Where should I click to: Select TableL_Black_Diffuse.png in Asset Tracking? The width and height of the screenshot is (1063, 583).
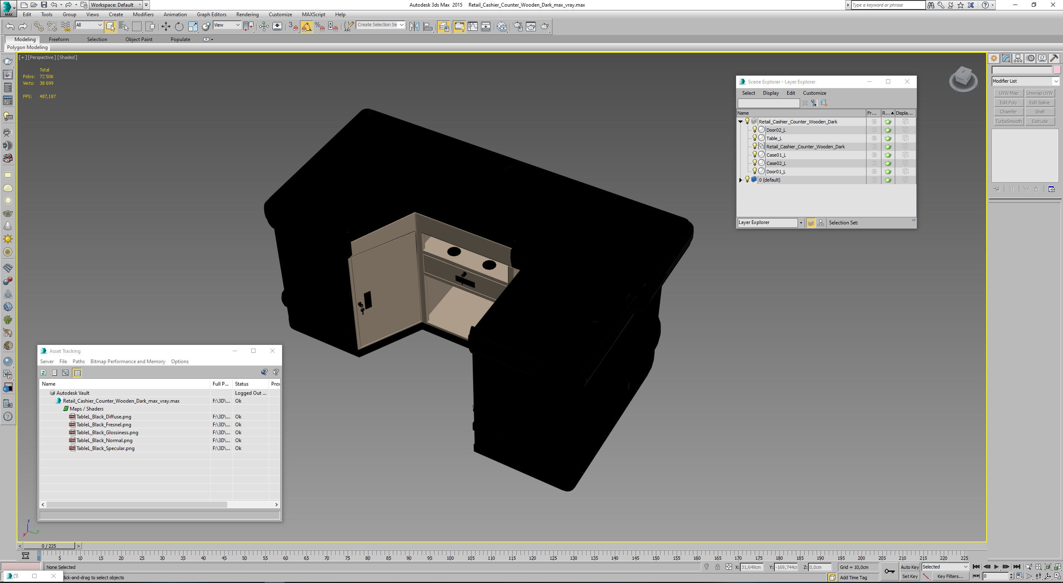(x=103, y=417)
